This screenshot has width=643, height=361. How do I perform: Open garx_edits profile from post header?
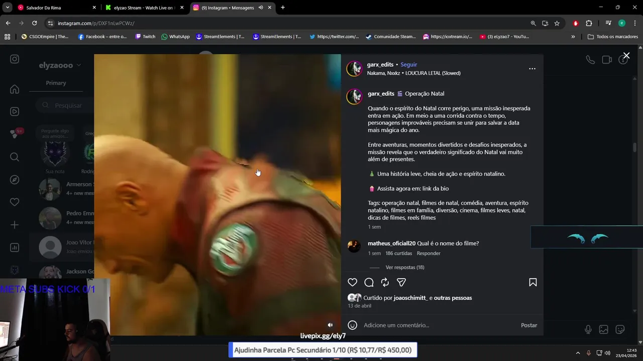380,65
